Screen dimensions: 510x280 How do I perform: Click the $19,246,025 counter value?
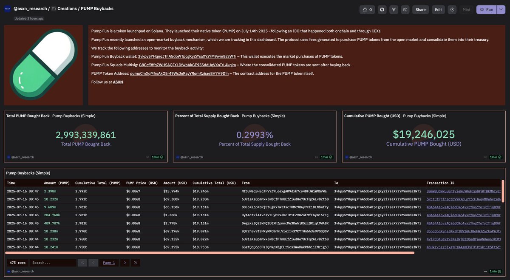(424, 135)
